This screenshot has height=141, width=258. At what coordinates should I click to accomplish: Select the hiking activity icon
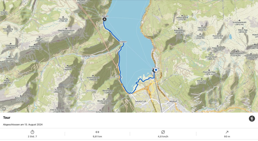coord(252,119)
